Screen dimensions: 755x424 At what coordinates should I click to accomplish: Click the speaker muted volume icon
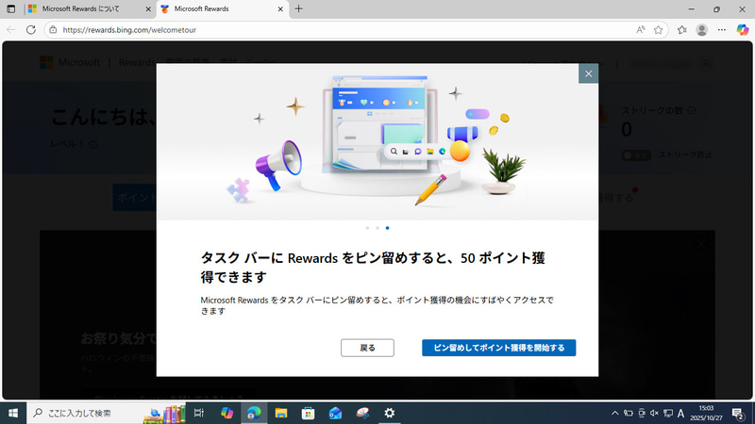point(654,413)
